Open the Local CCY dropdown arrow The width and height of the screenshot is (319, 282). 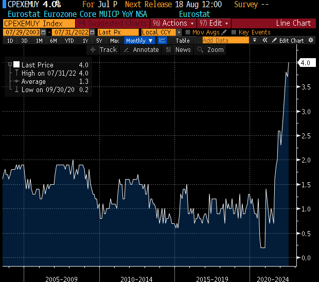pos(179,32)
